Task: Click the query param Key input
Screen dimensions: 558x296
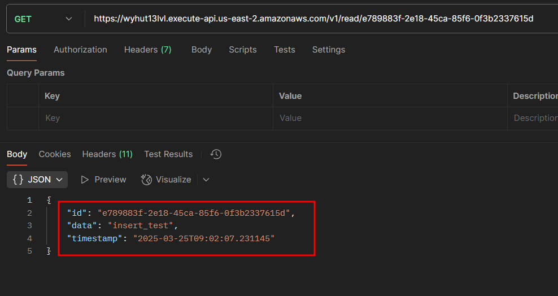Action: 156,118
